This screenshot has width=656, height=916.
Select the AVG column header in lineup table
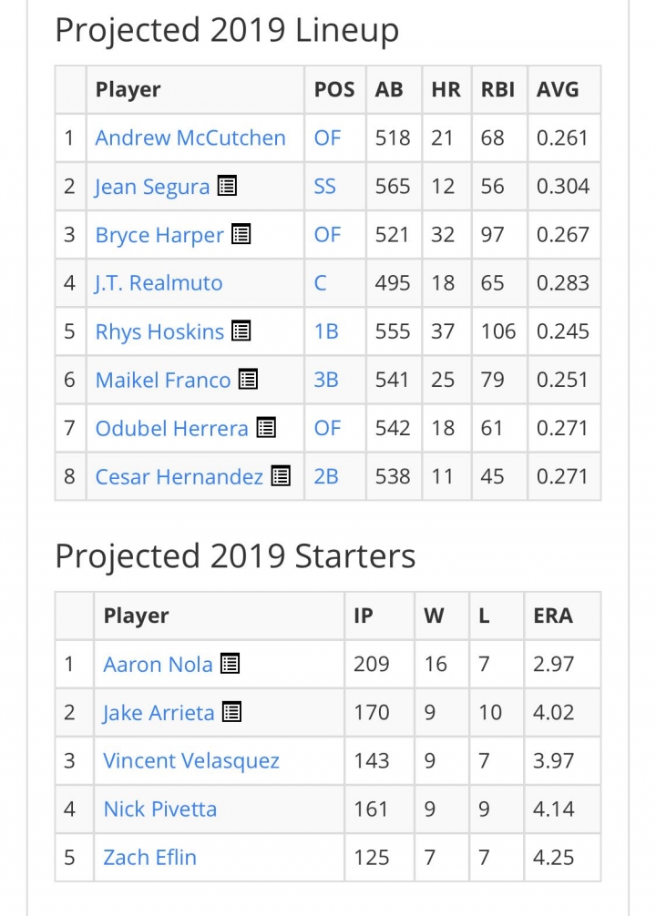click(x=558, y=89)
